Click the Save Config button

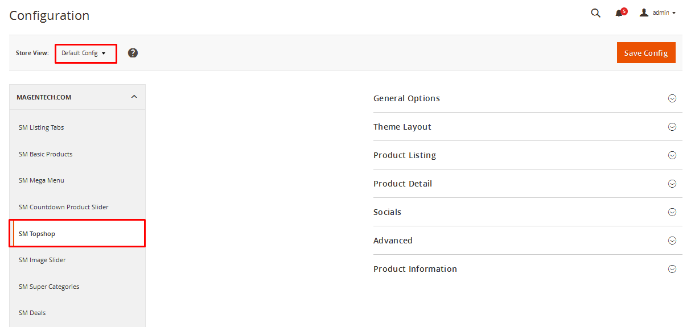point(646,53)
